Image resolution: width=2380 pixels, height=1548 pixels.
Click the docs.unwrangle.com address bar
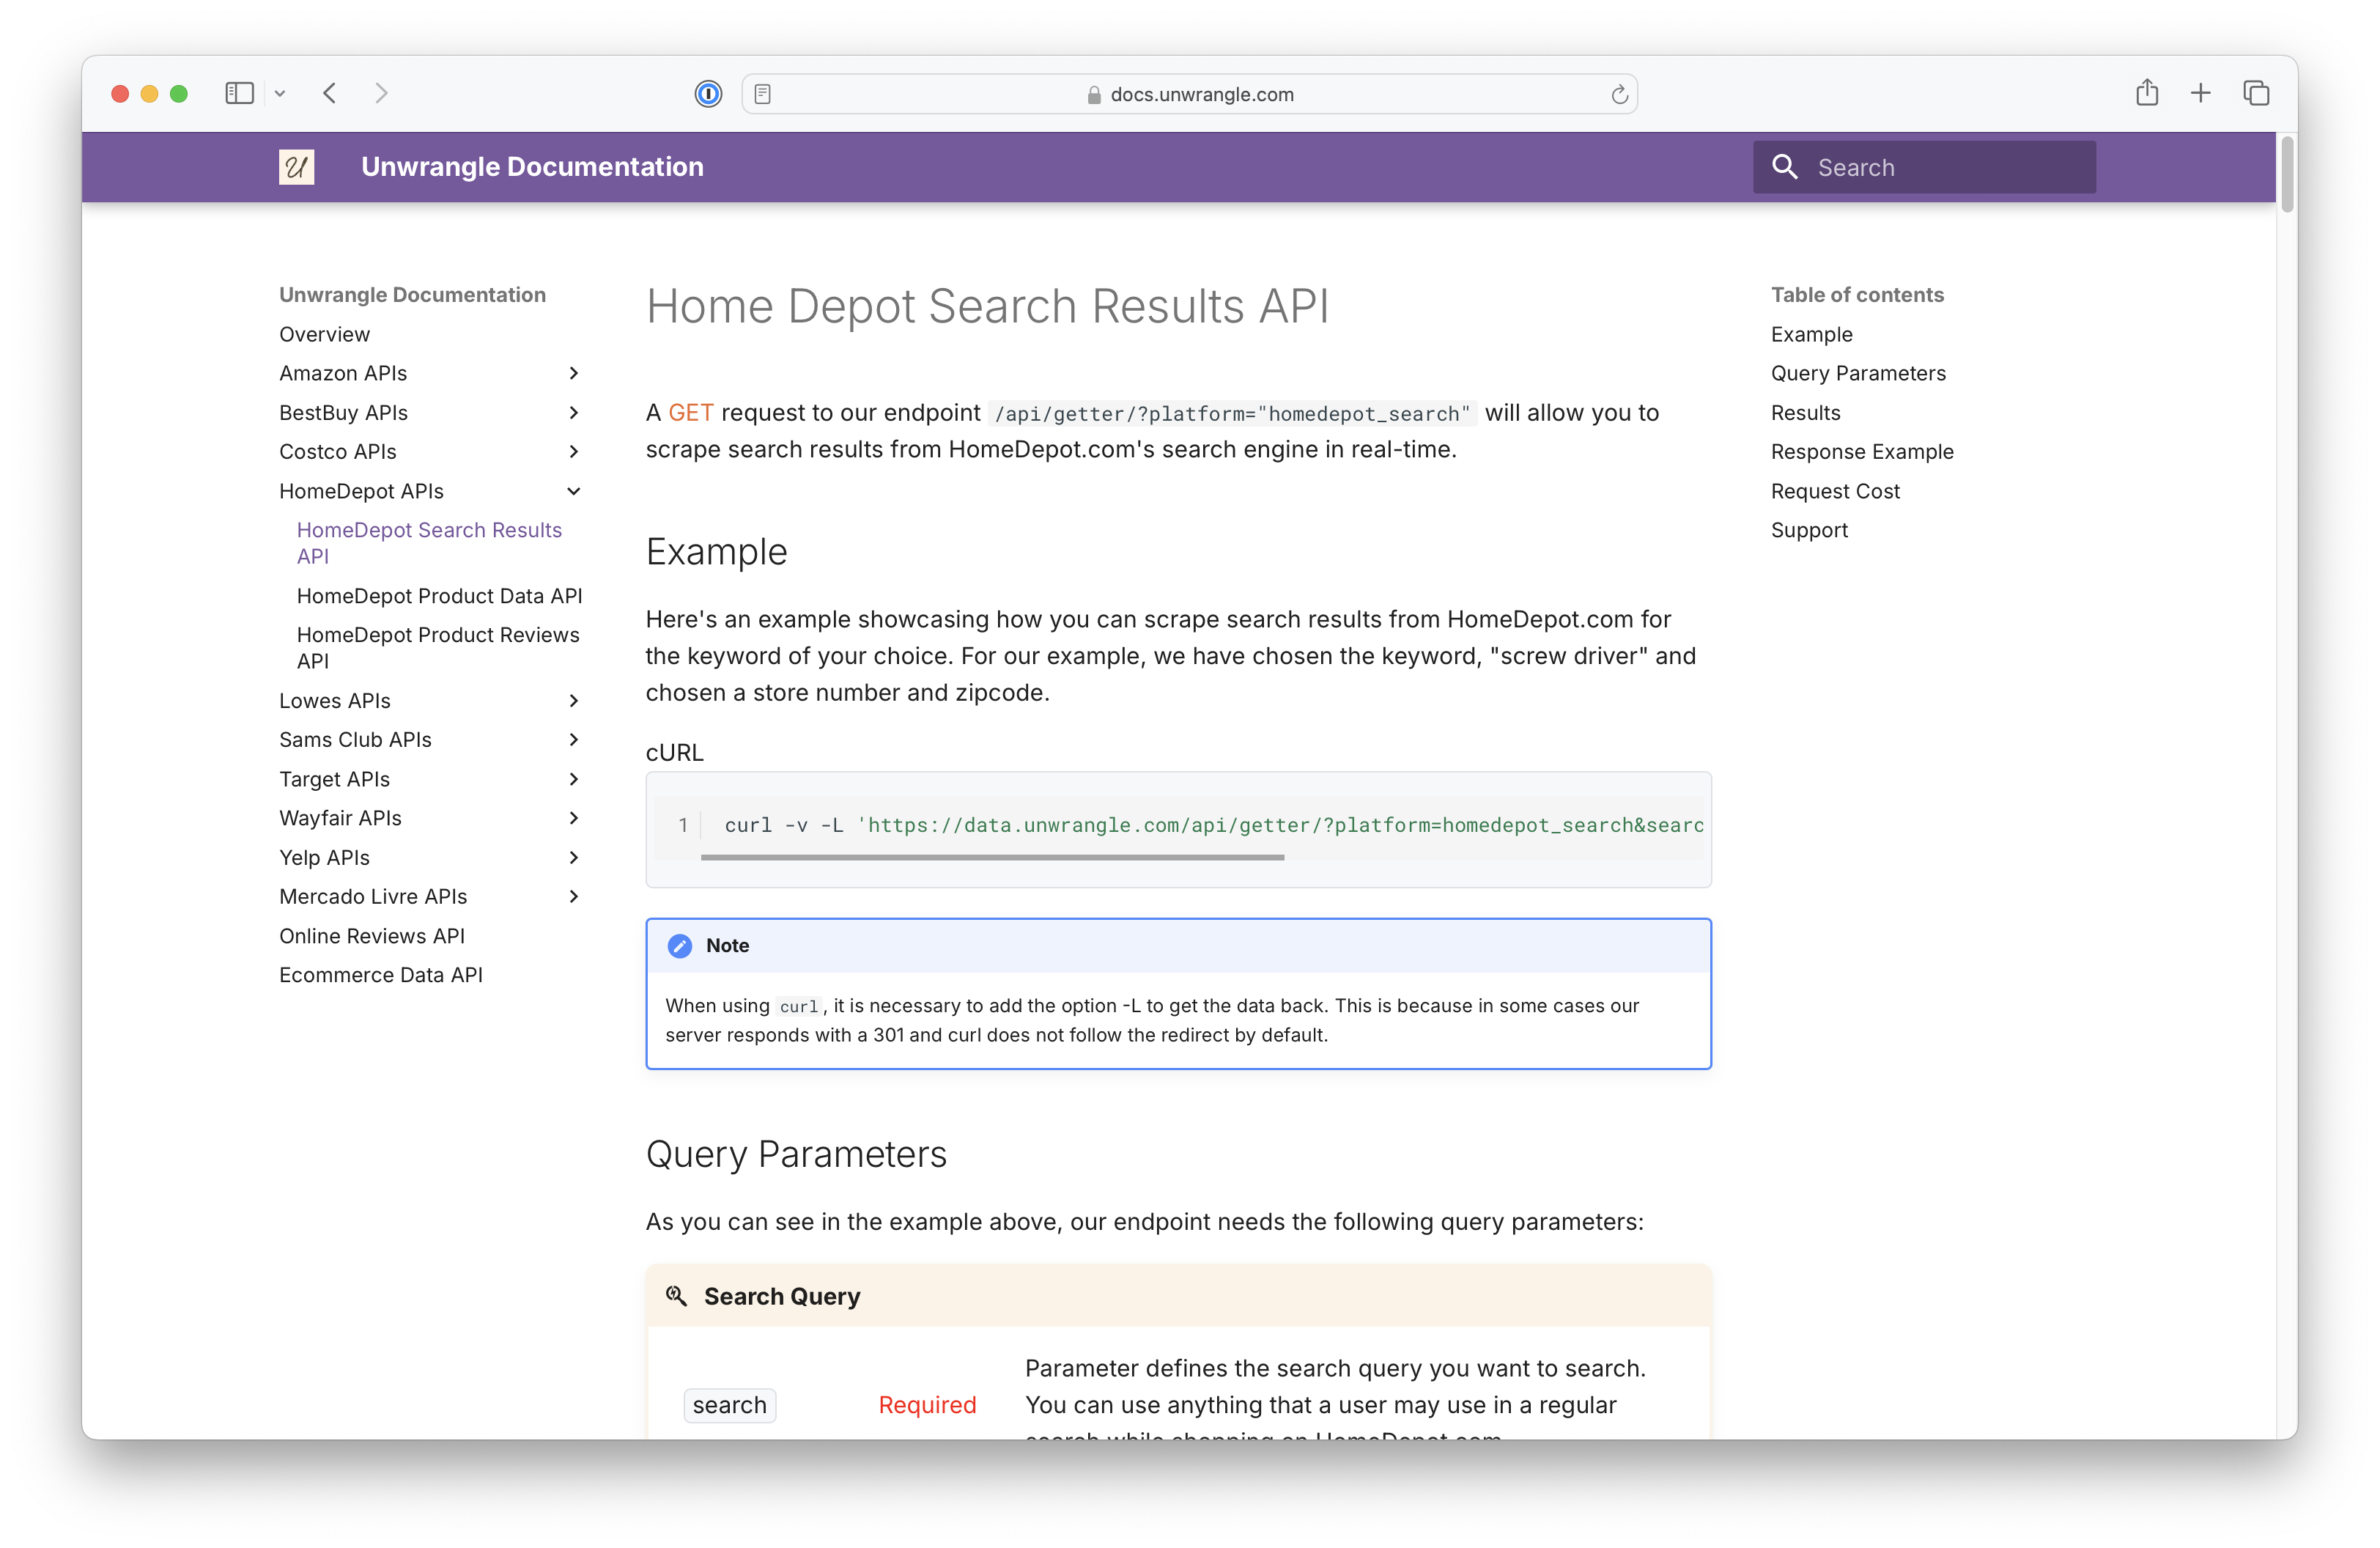pyautogui.click(x=1189, y=94)
